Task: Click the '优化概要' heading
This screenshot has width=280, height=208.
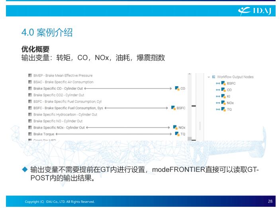Action: (35, 49)
